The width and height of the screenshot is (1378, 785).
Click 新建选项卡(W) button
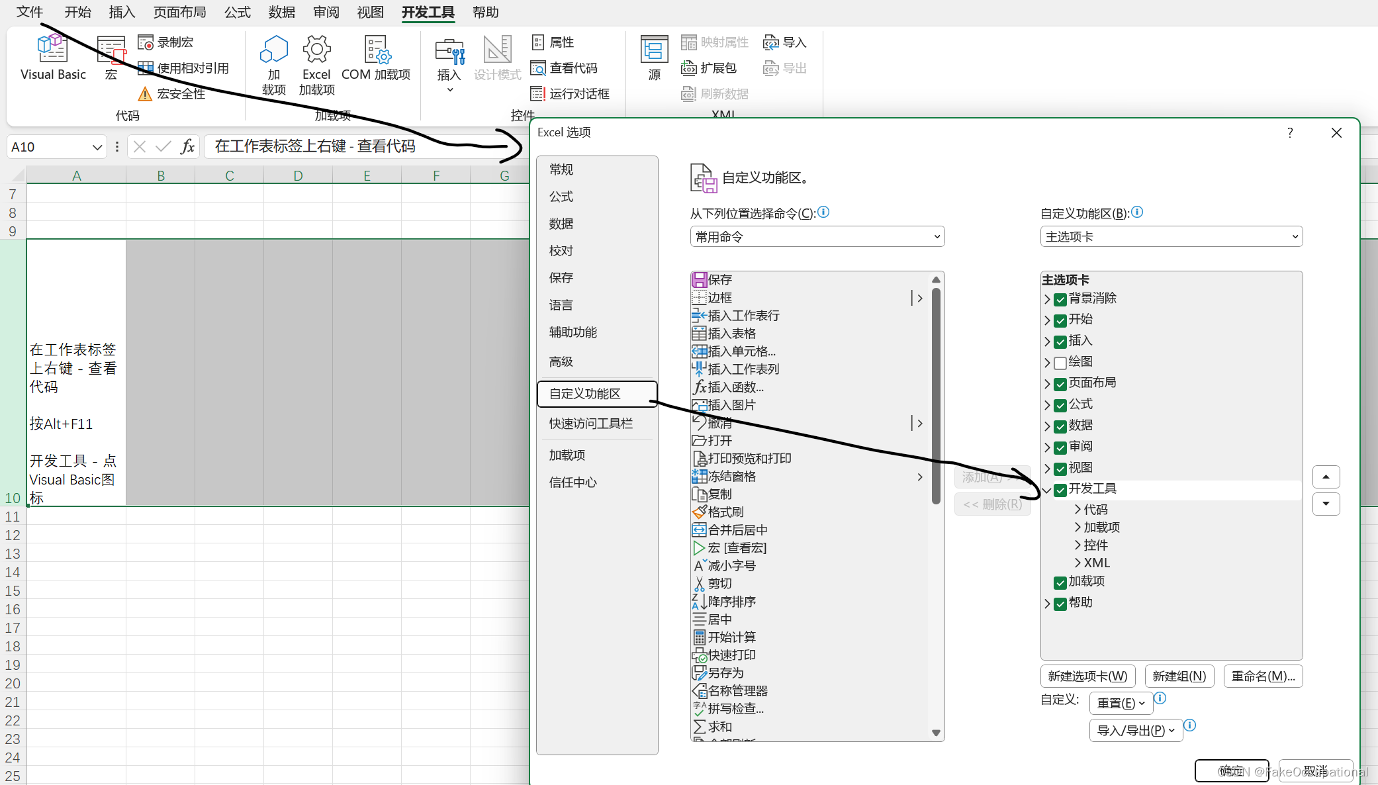(1088, 676)
